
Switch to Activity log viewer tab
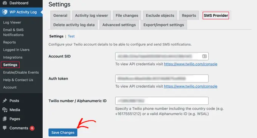tap(91, 16)
